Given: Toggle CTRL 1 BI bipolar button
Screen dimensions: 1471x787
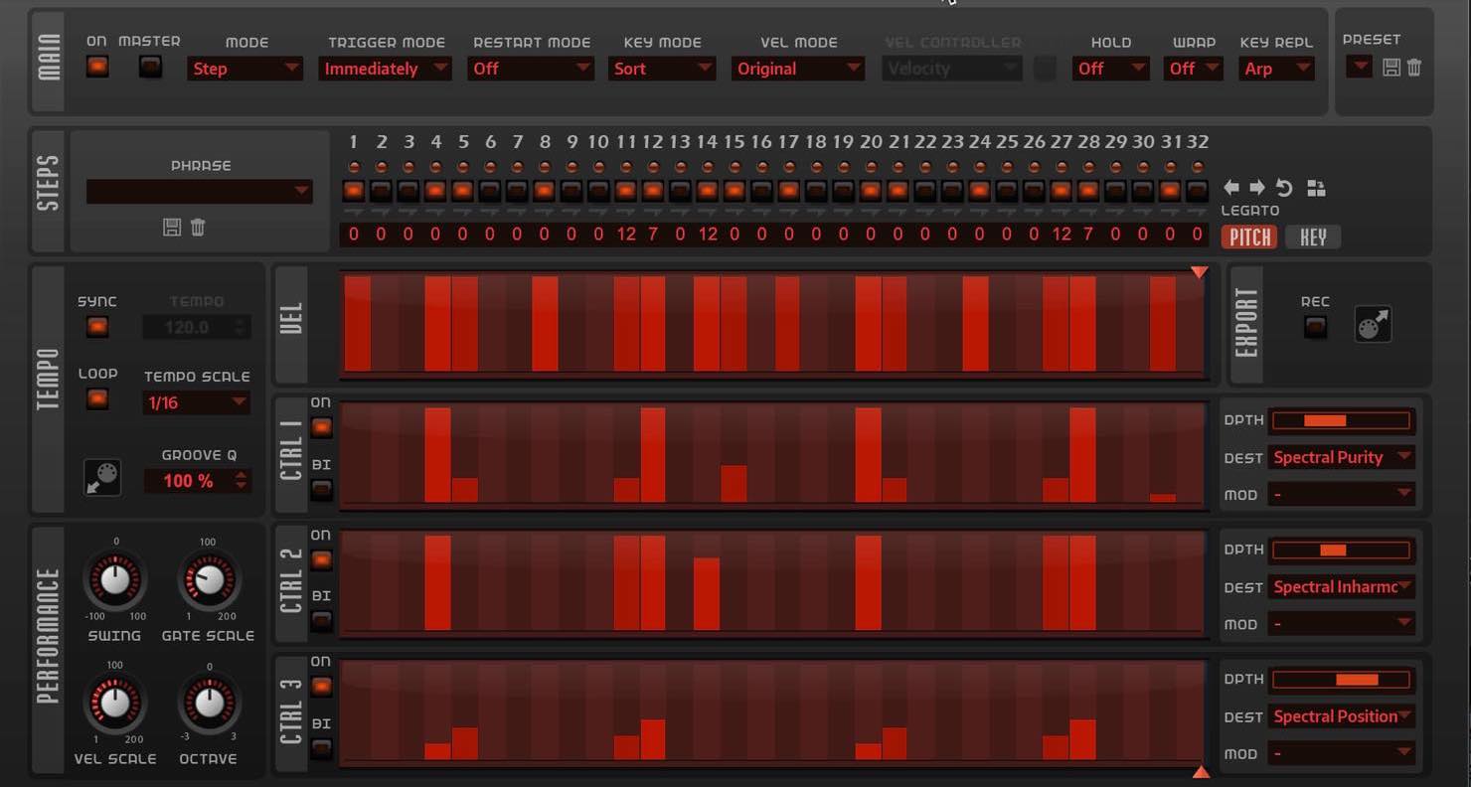Looking at the screenshot, I should coord(321,489).
